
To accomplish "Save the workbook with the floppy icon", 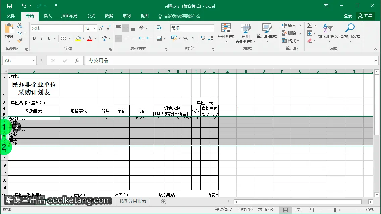I will pyautogui.click(x=9, y=6).
